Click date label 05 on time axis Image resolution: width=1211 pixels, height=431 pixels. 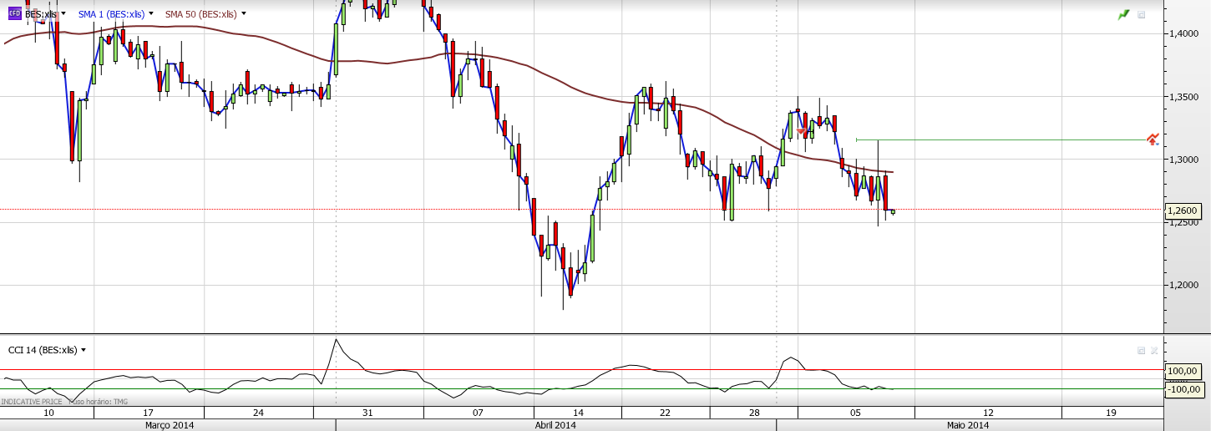tap(856, 413)
